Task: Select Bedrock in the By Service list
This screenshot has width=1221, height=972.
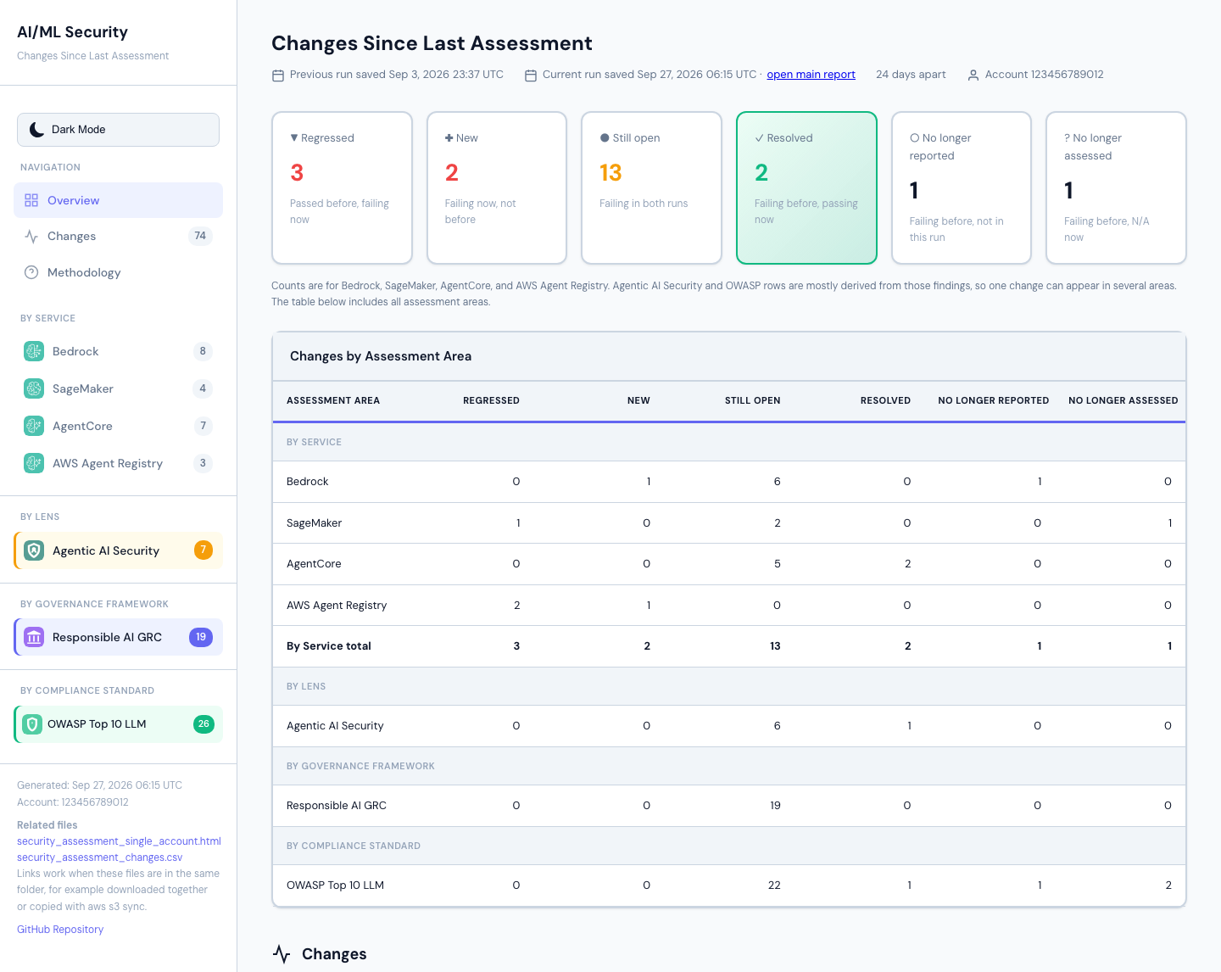Action: tap(118, 351)
